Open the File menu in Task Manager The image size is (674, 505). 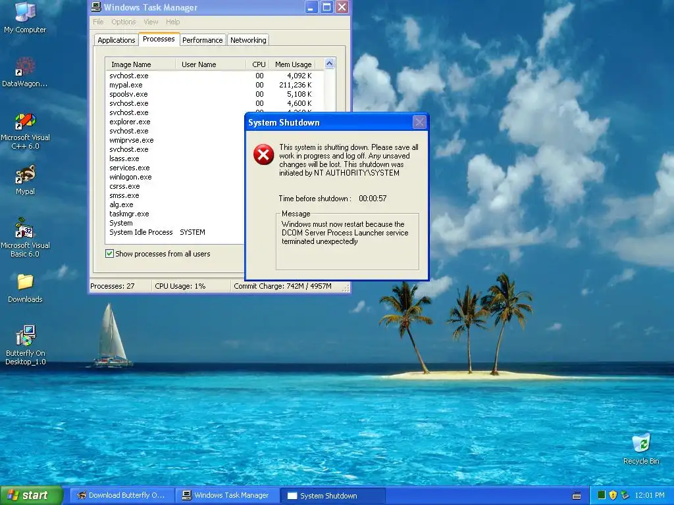pyautogui.click(x=98, y=22)
